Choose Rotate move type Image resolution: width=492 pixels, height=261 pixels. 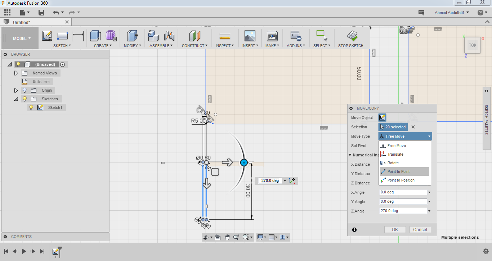[x=405, y=163]
